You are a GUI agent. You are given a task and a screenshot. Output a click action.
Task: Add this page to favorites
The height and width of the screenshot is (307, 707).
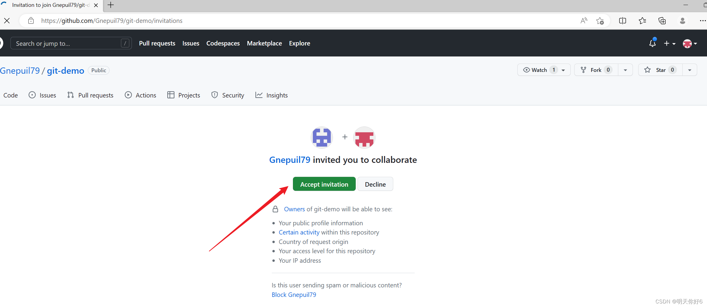tap(600, 21)
